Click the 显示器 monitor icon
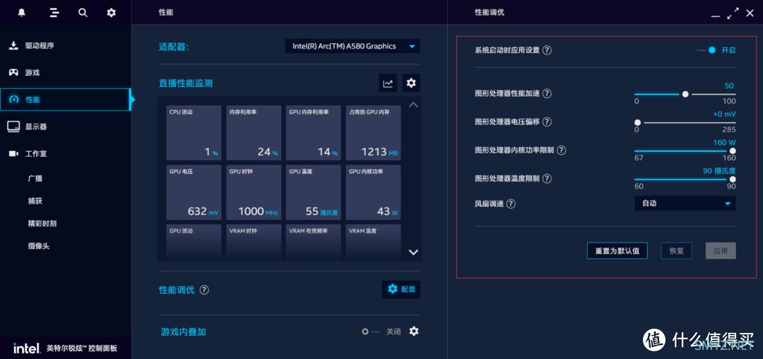This screenshot has width=763, height=359. (x=13, y=126)
